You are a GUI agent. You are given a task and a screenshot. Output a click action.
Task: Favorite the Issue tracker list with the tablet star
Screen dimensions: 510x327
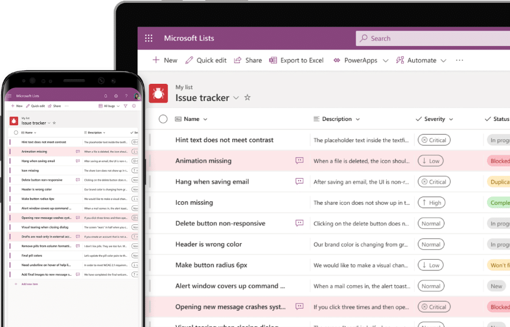pyautogui.click(x=248, y=97)
